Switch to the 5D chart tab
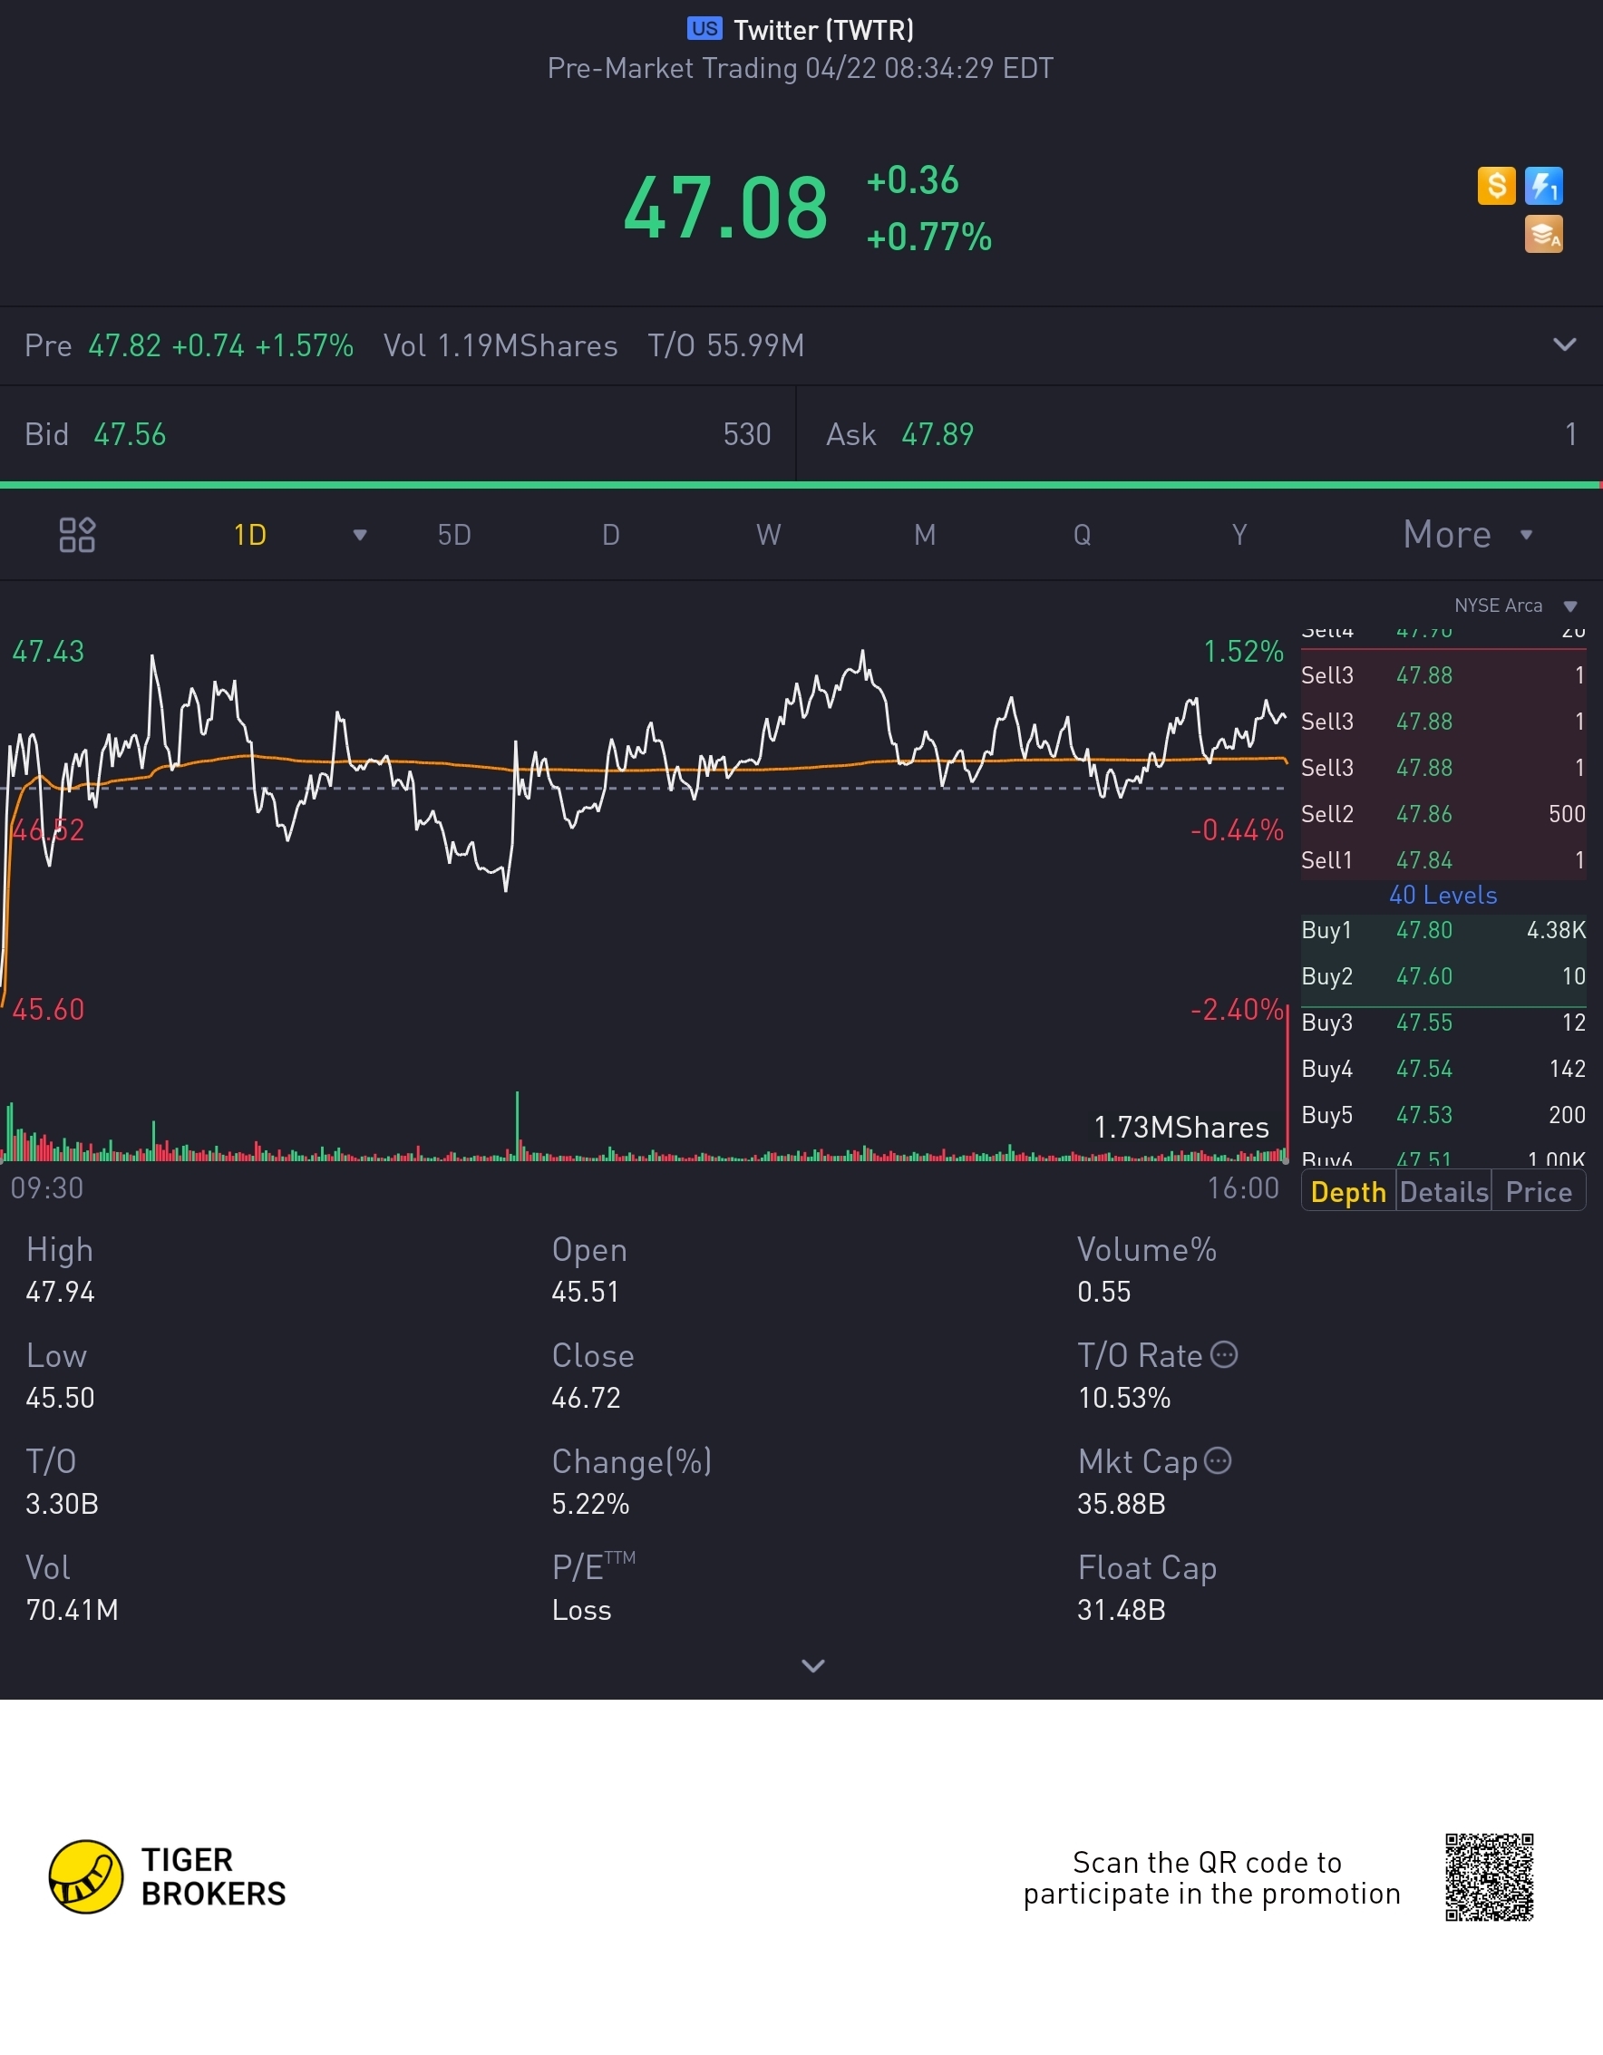 point(453,536)
